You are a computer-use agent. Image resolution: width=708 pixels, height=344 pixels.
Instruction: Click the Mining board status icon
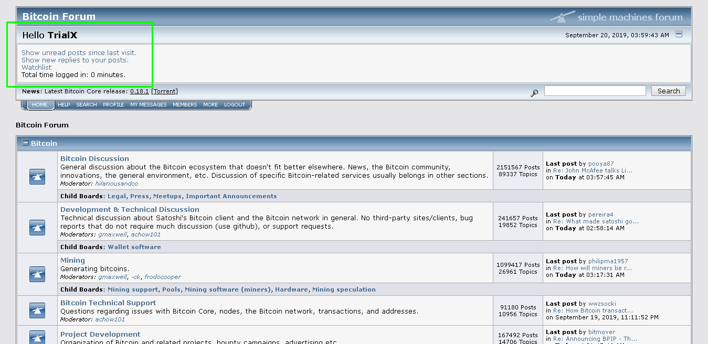pos(37,274)
